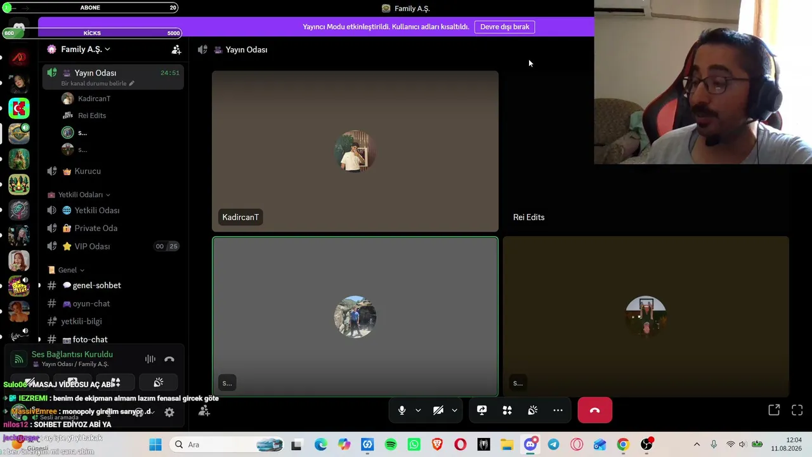Start an activity from call controls
The width and height of the screenshot is (812, 457).
(x=507, y=411)
